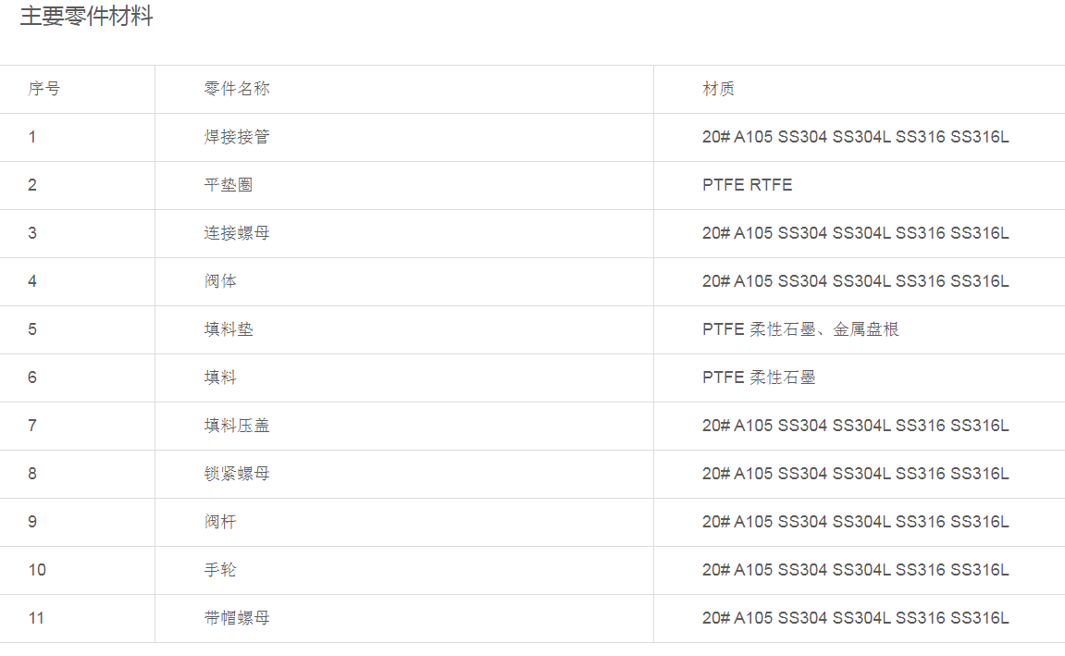The height and width of the screenshot is (656, 1065).
Task: Click the 材质 column header
Action: click(x=719, y=89)
